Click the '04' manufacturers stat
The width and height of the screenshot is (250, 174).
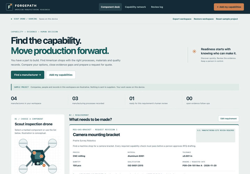14,98
